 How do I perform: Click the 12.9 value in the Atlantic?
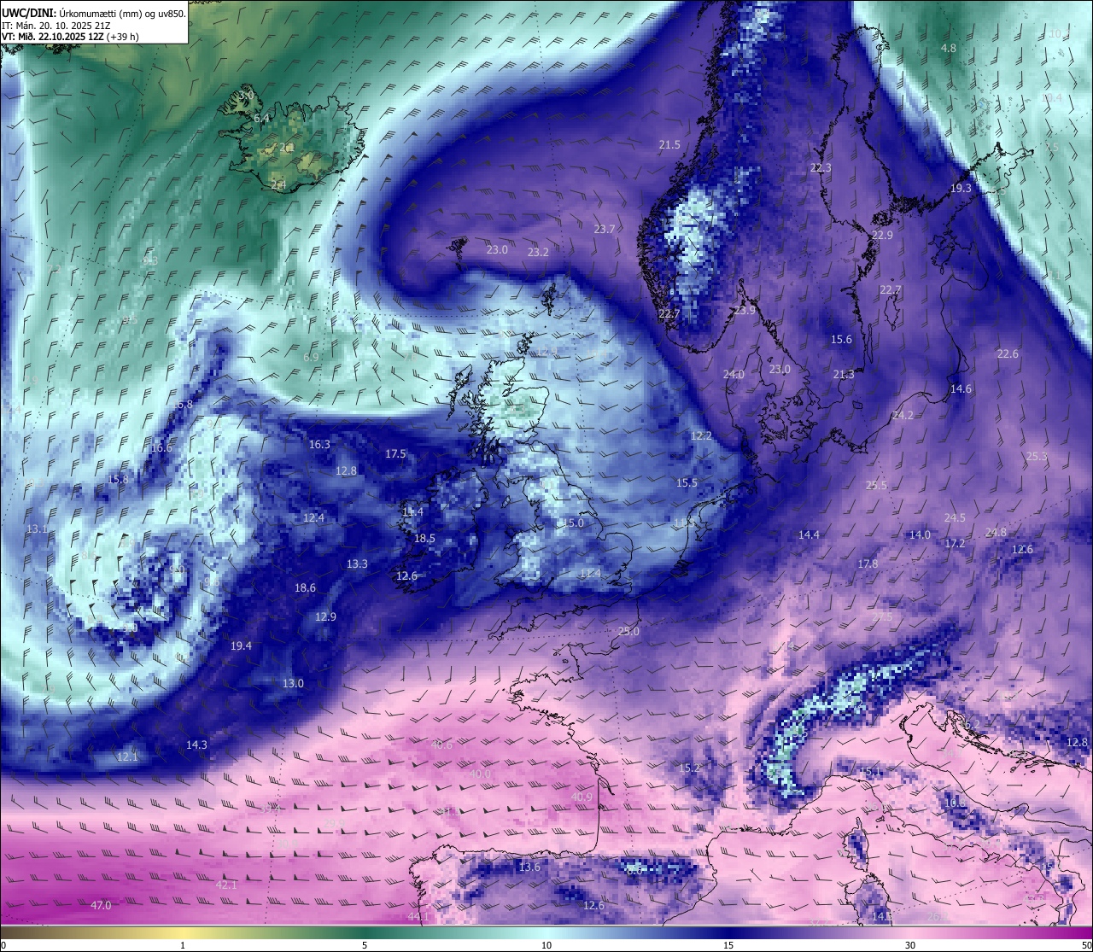tap(325, 617)
